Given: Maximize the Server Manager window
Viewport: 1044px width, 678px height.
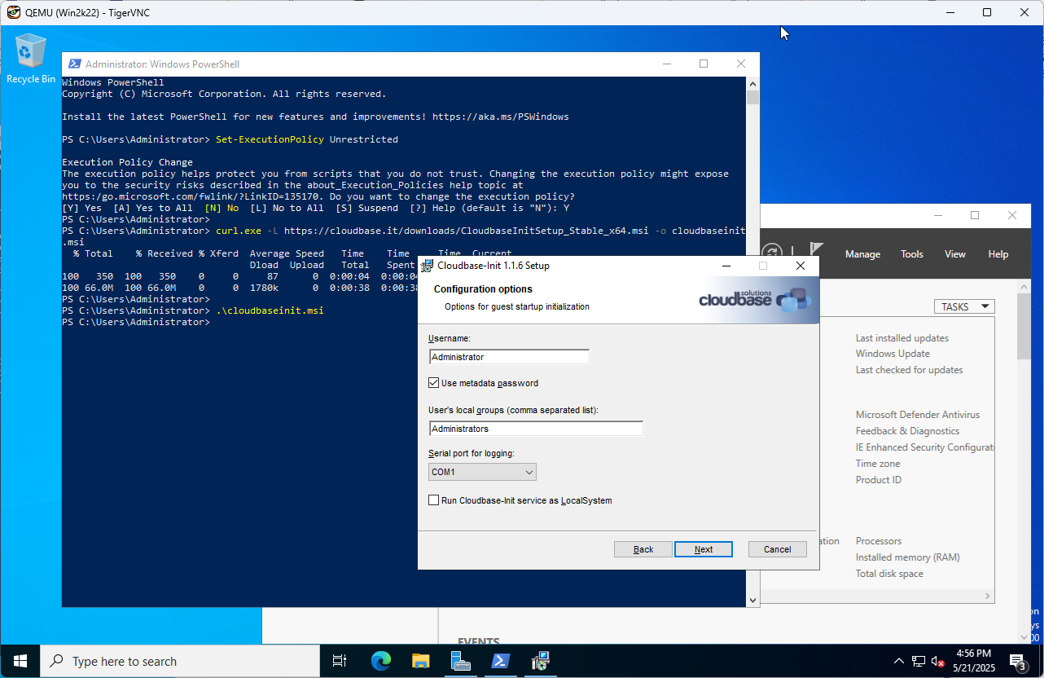Looking at the screenshot, I should pos(975,216).
